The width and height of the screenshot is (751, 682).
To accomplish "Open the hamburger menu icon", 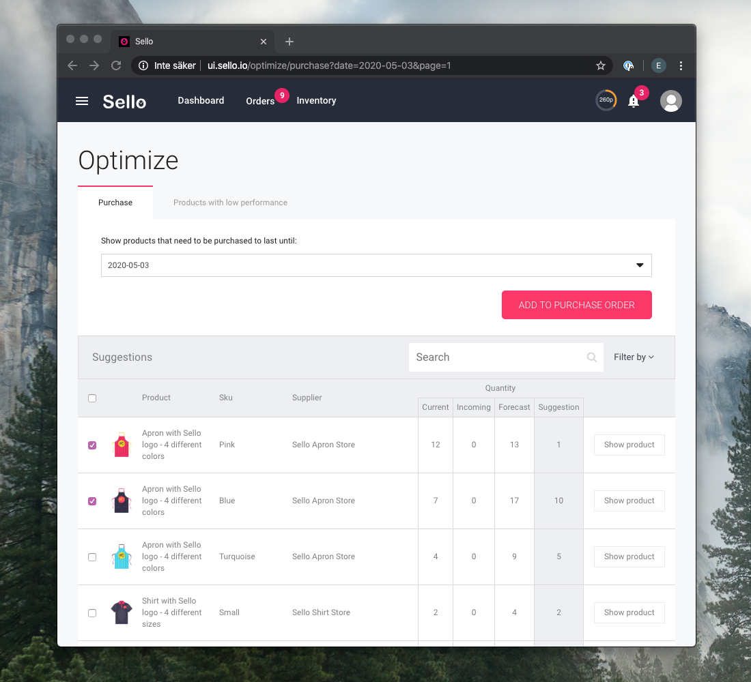I will pos(82,101).
